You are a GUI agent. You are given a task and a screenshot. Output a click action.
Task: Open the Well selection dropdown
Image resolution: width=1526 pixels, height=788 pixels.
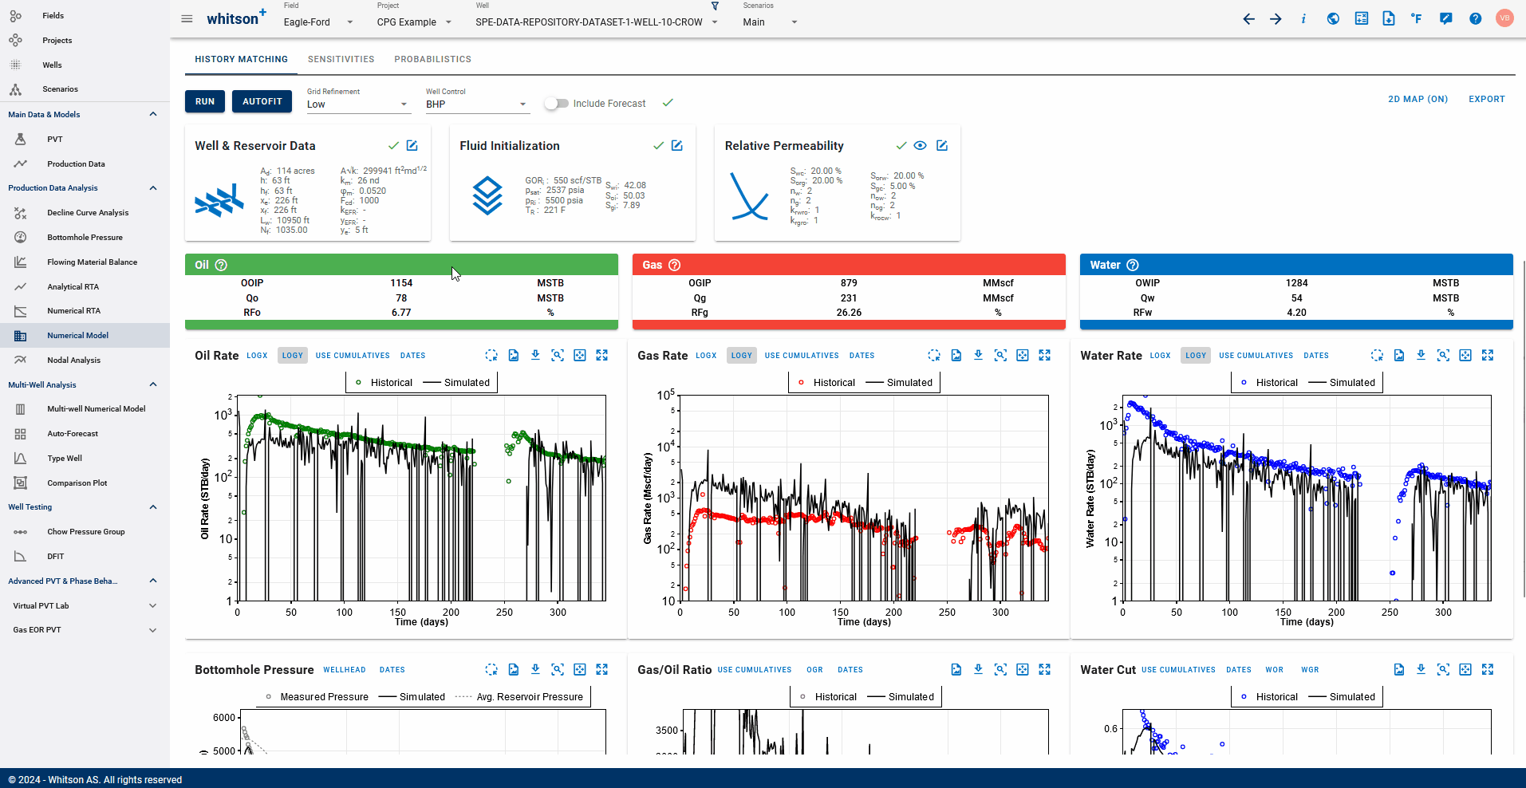tap(597, 22)
